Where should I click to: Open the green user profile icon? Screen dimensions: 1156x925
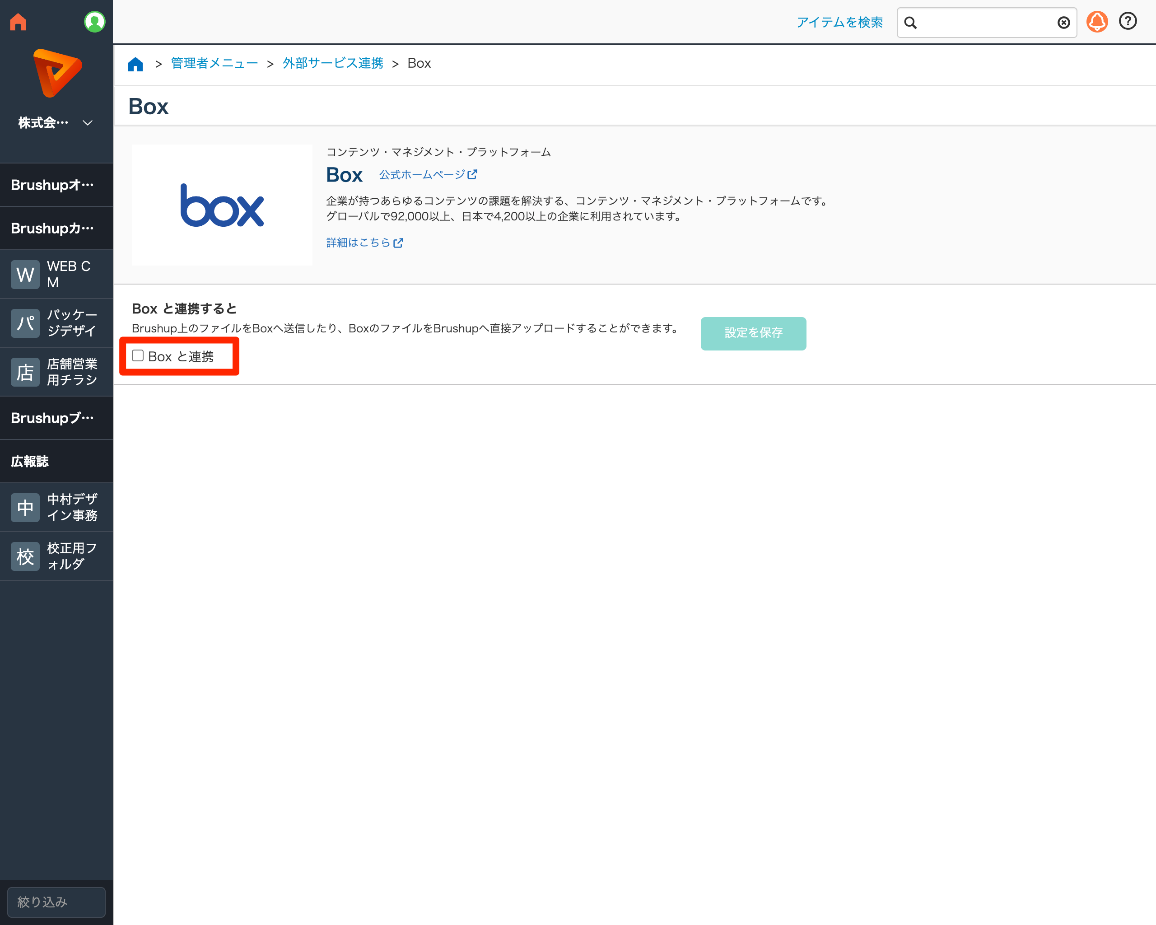[x=94, y=22]
